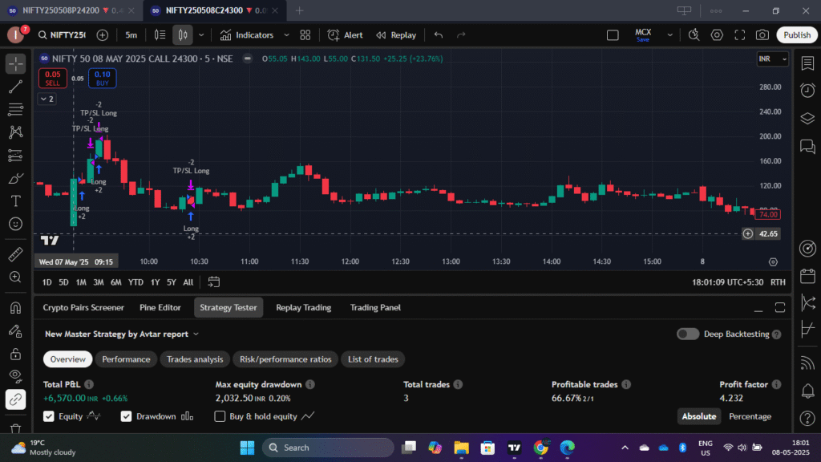Viewport: 821px width, 462px height.
Task: Open quick search icon in toolbar
Action: 694,35
